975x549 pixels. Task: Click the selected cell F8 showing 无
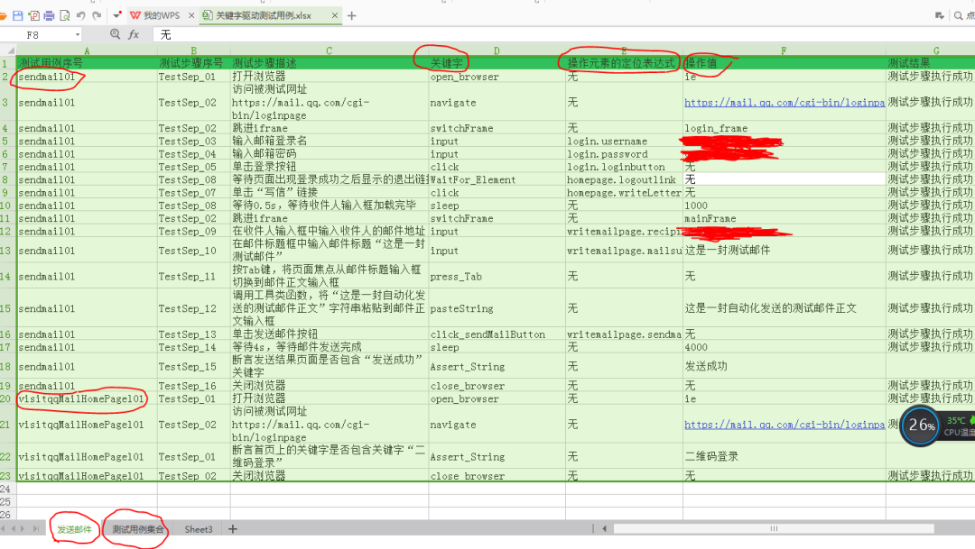click(x=785, y=180)
